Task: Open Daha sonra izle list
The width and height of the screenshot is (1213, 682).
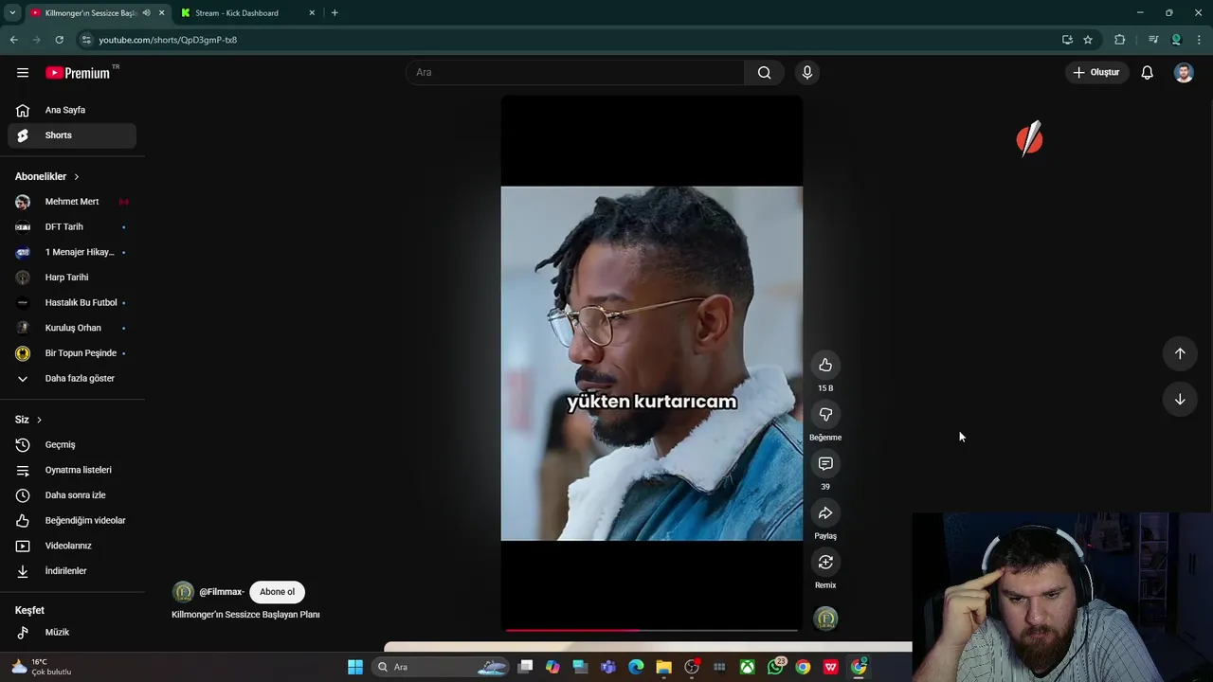Action: coord(72,495)
